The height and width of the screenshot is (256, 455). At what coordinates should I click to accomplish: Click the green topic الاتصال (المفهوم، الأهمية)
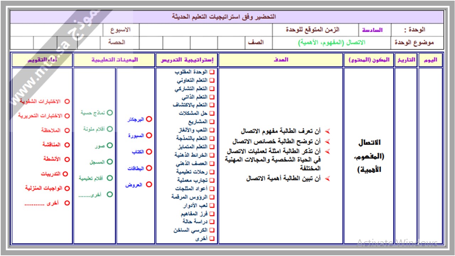click(332, 43)
